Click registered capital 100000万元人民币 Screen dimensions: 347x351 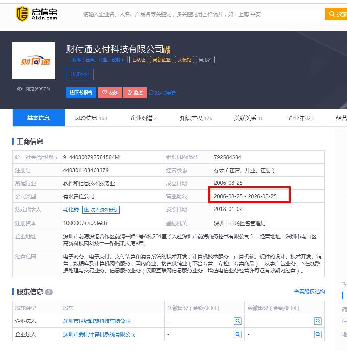pyautogui.click(x=85, y=223)
